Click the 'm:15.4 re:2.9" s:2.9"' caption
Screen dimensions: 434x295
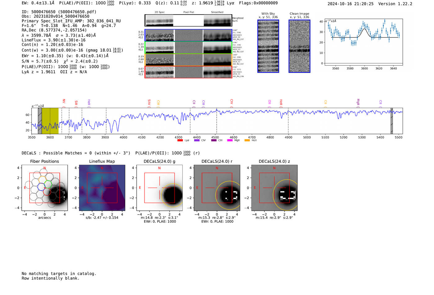tap(274, 218)
